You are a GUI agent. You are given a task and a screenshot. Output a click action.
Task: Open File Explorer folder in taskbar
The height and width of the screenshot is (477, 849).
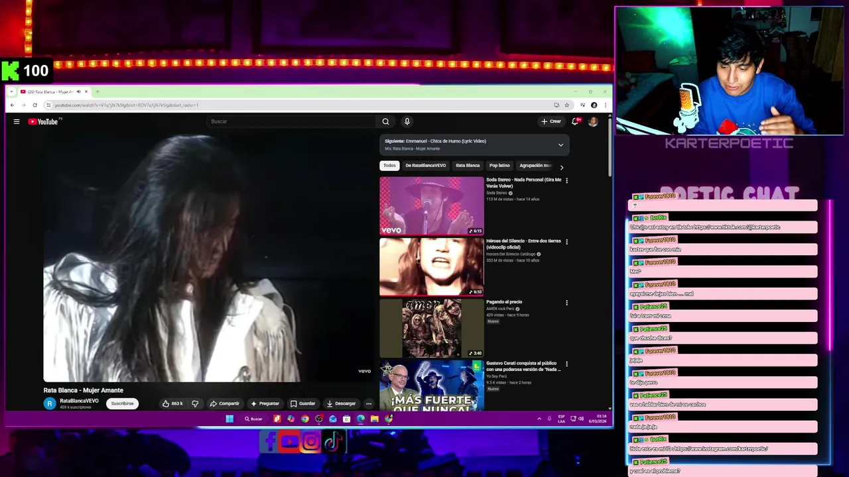click(375, 419)
